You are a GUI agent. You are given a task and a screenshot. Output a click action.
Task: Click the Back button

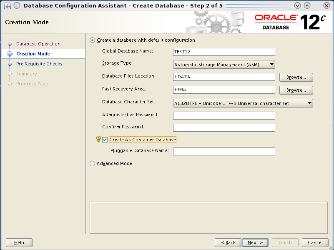pos(228,242)
